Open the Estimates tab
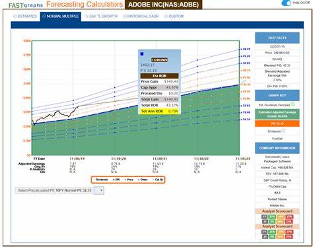 click(x=25, y=17)
